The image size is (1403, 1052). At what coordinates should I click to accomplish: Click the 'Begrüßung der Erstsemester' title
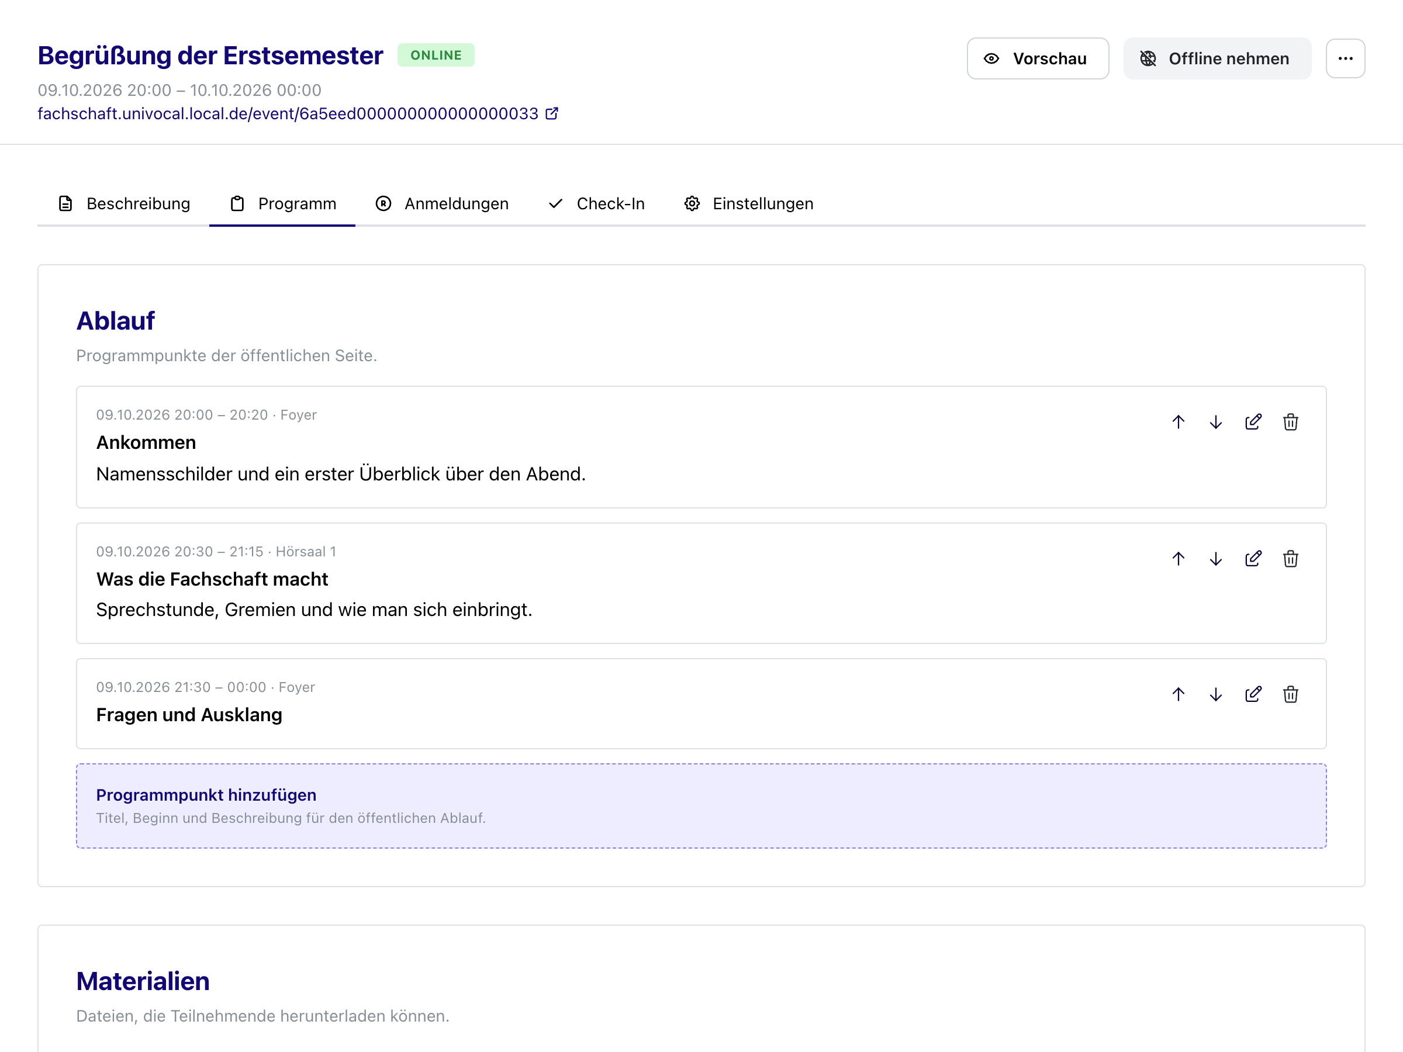coord(210,56)
